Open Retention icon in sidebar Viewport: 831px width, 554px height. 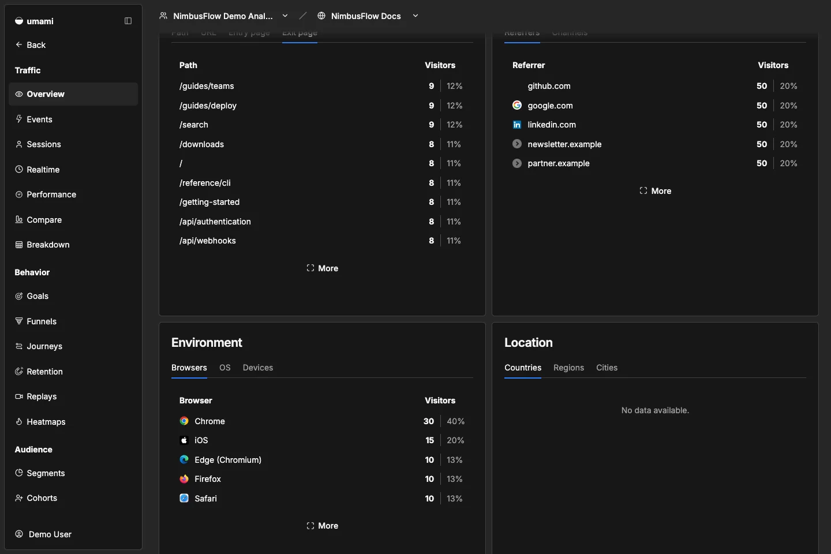click(x=19, y=371)
